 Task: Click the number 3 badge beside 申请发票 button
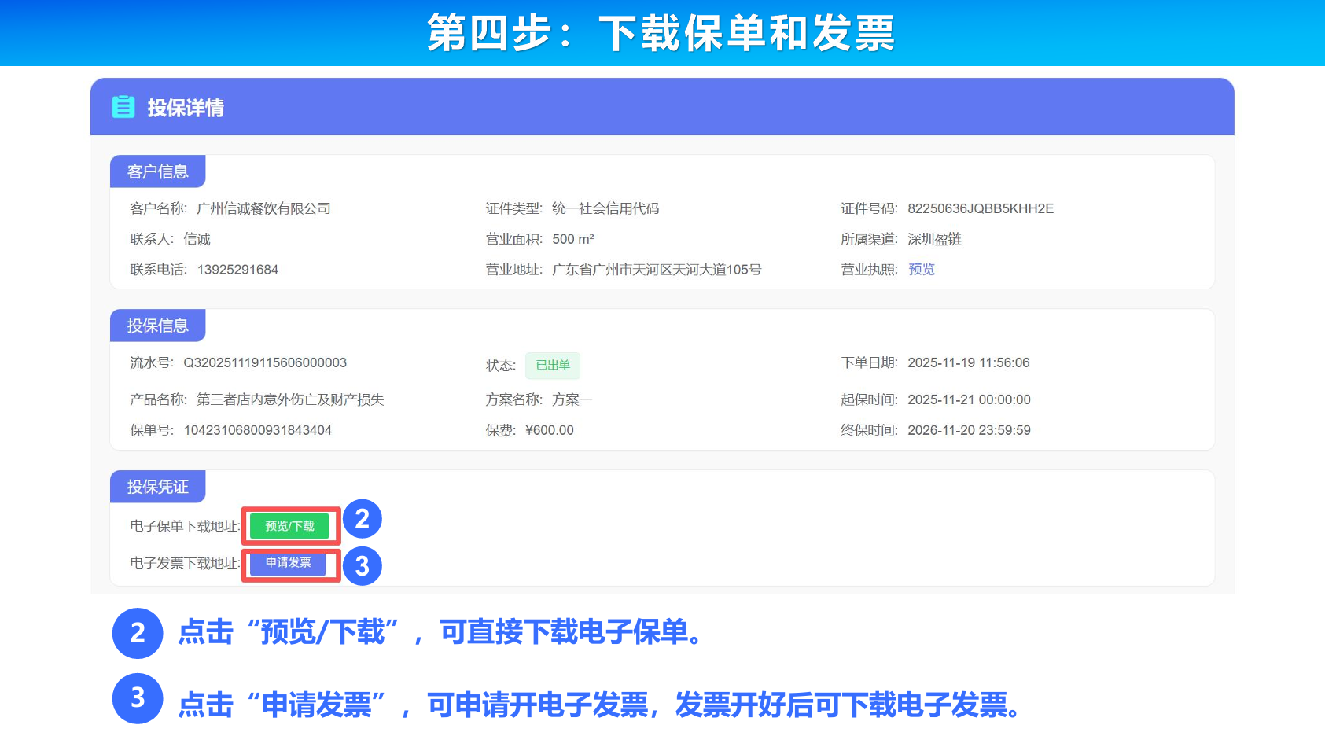(x=362, y=566)
